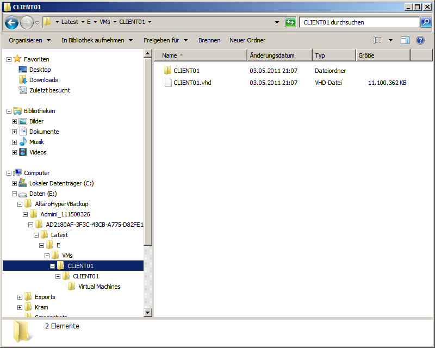
Task: Click the address bar folder icon
Action: 47,22
